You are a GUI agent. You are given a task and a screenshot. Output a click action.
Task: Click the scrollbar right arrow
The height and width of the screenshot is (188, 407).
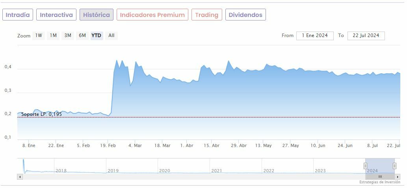tap(398, 177)
